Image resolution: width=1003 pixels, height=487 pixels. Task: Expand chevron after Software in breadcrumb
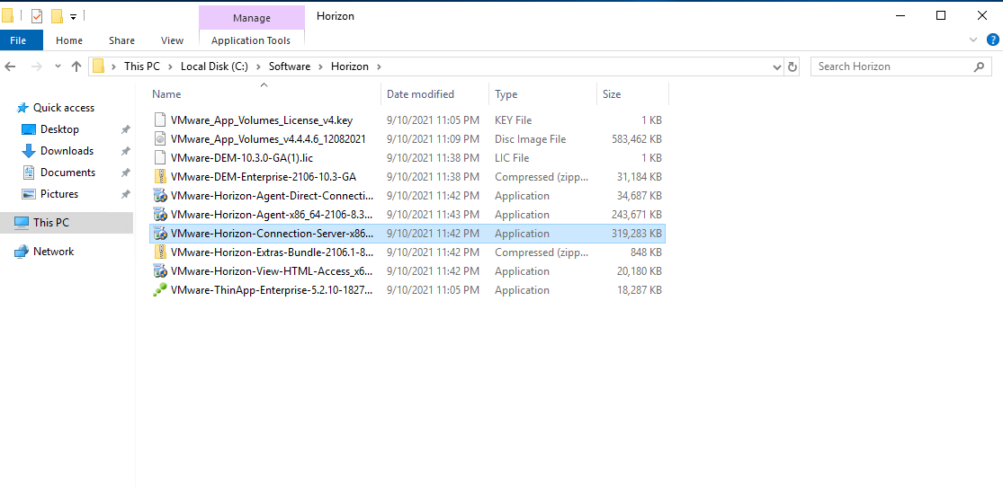coord(320,66)
